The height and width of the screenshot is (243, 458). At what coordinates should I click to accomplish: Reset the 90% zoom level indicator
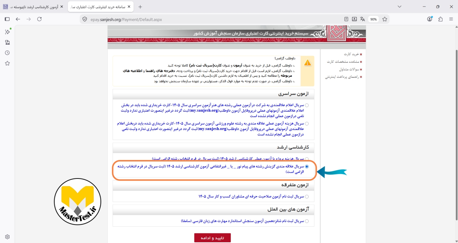pos(374,19)
